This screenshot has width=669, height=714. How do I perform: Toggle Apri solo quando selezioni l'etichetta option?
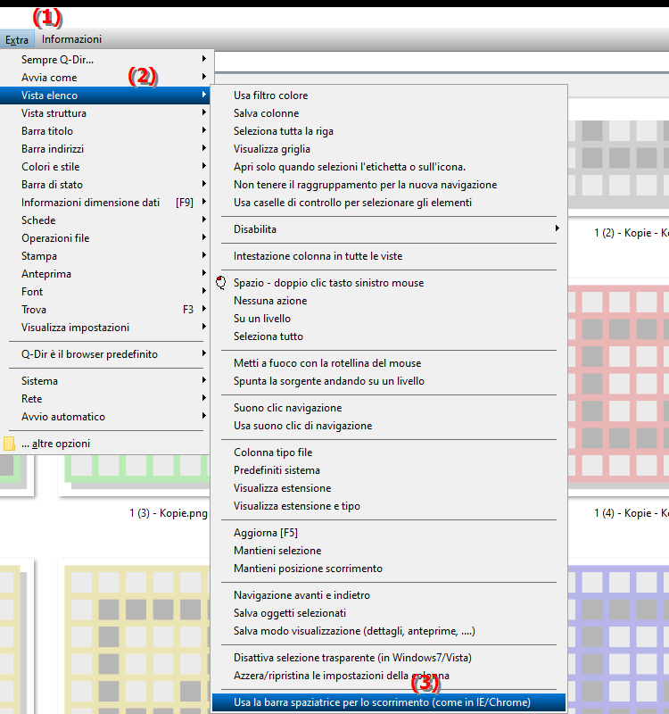coord(389,167)
